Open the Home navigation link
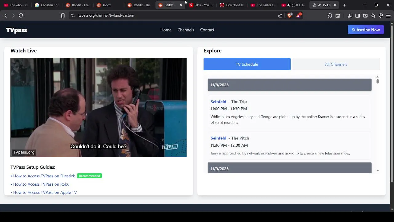The height and width of the screenshot is (222, 394). tap(166, 30)
